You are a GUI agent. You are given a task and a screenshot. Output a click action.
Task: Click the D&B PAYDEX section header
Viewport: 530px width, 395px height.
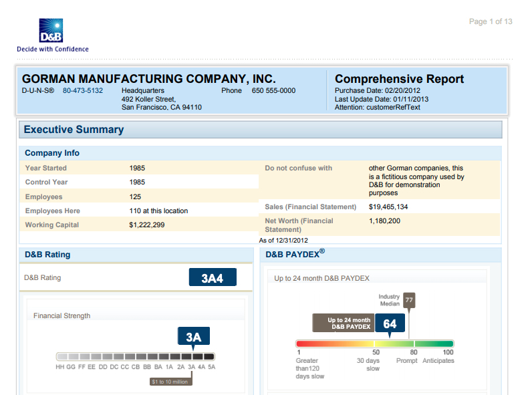380,255
